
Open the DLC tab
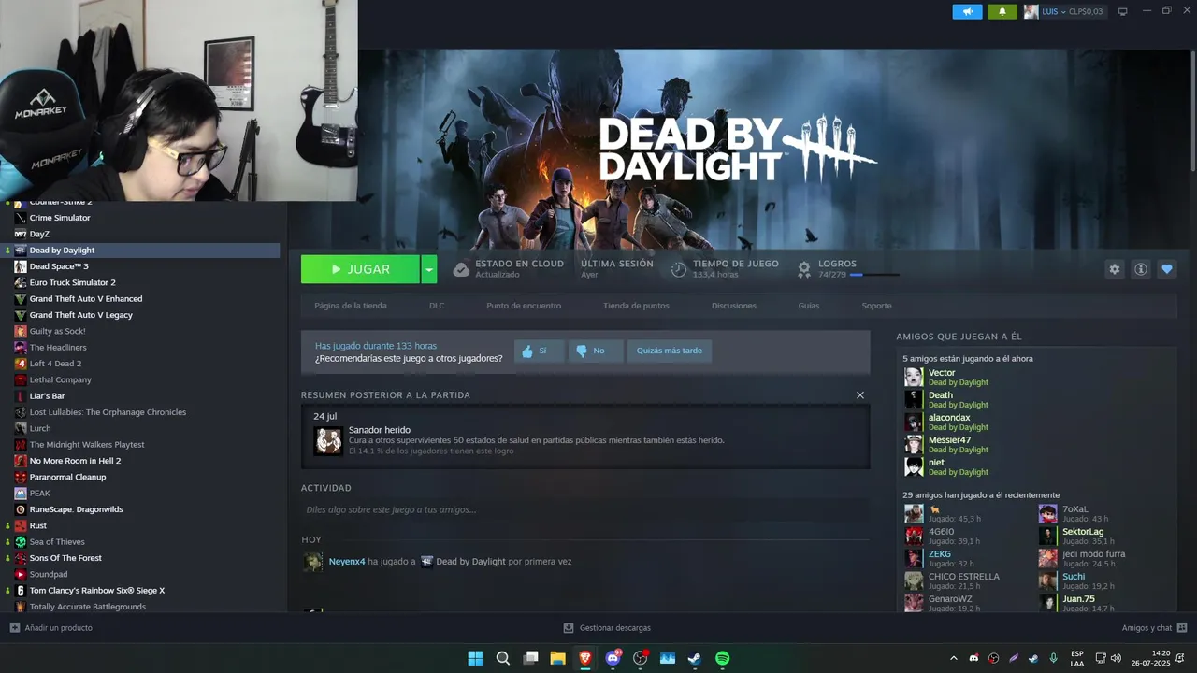tap(437, 306)
